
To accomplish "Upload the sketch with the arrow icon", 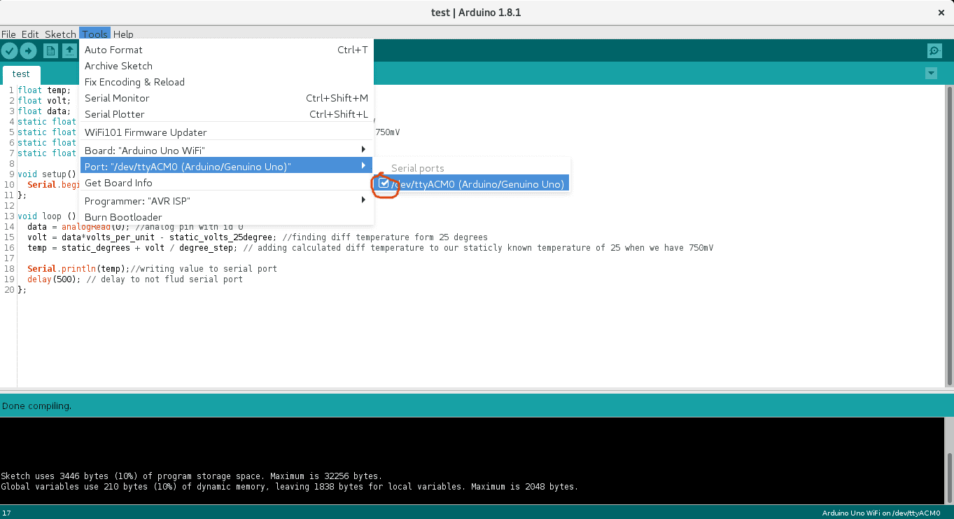I will pyautogui.click(x=28, y=50).
